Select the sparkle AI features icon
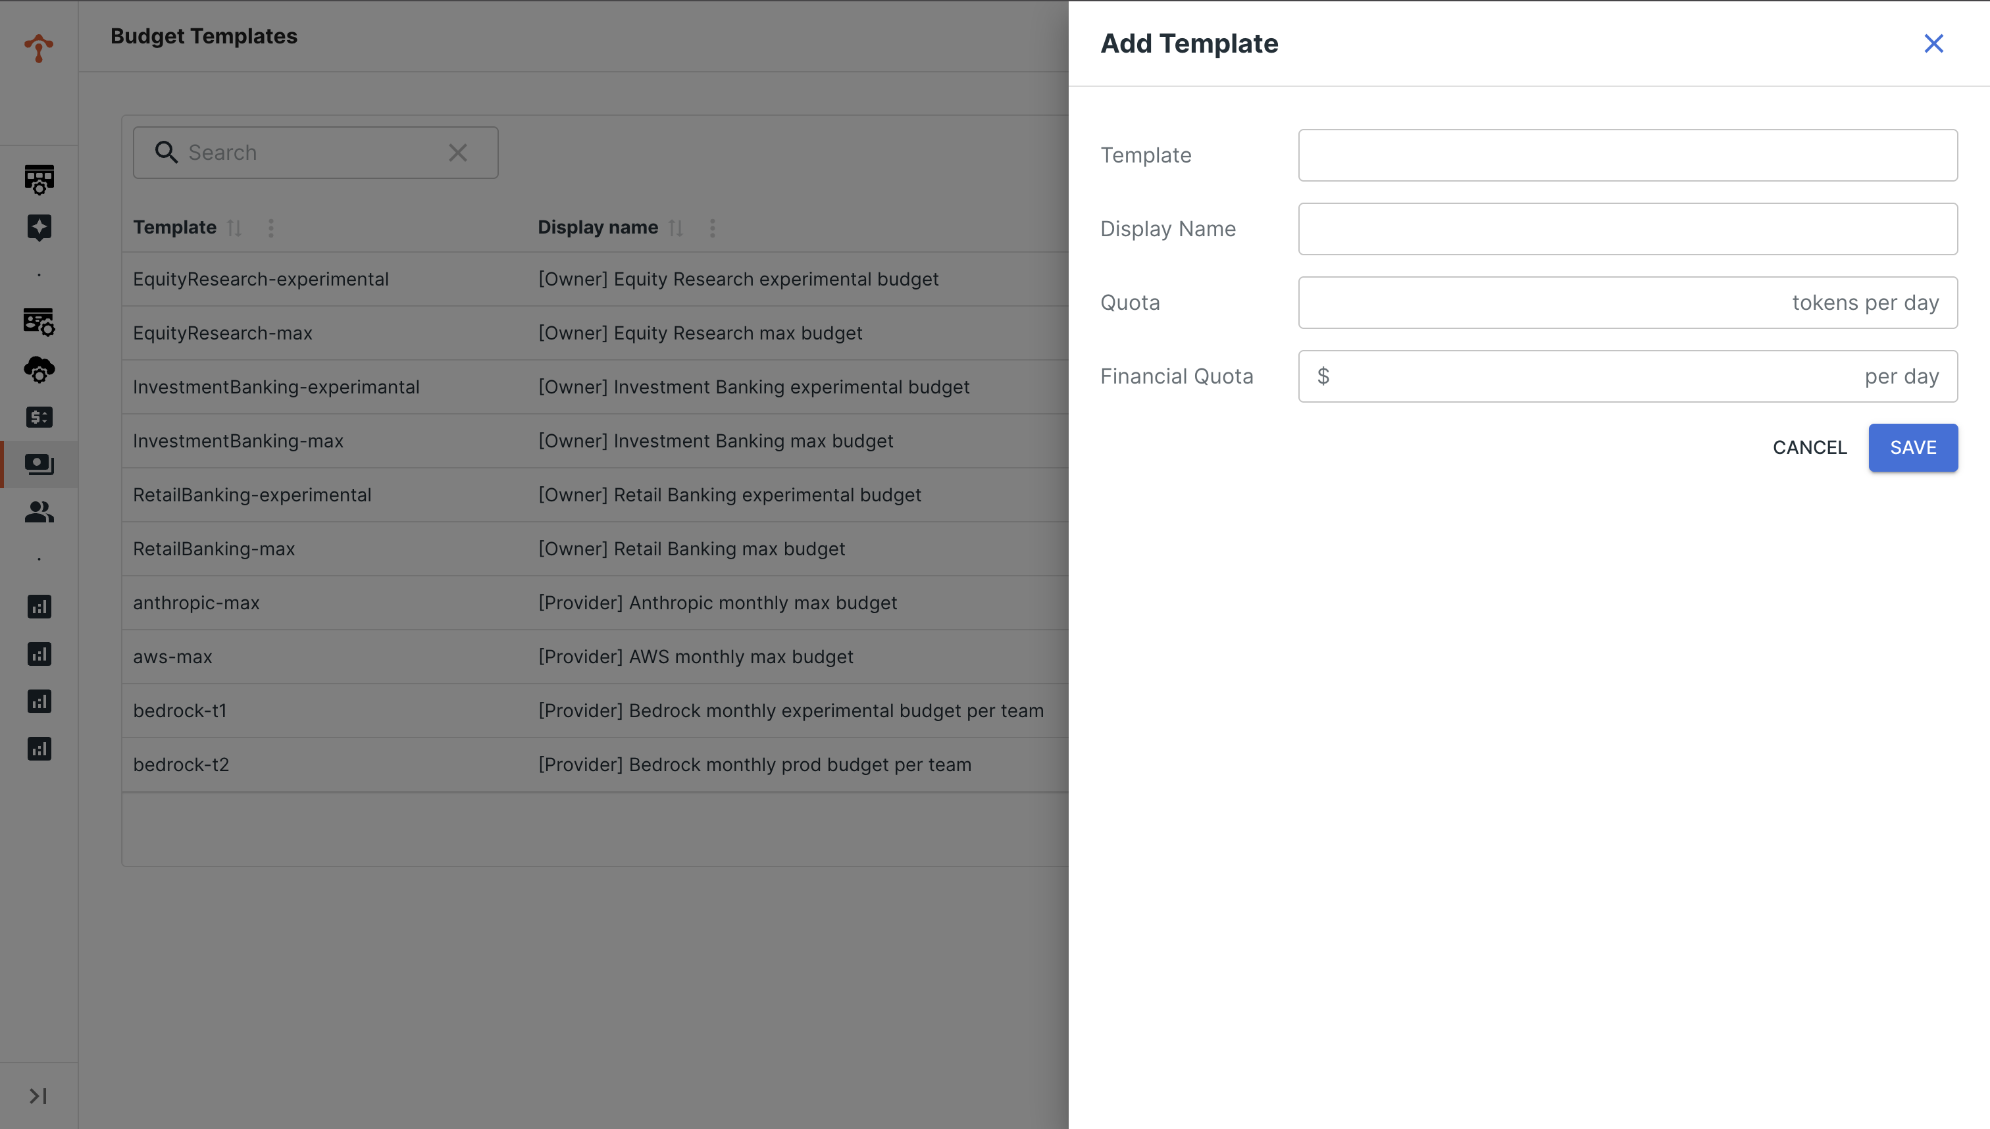1990x1129 pixels. pos(39,227)
